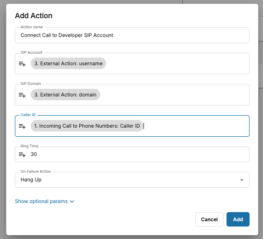Image resolution: width=263 pixels, height=239 pixels.
Task: Click the blue Add button
Action: pos(238,219)
